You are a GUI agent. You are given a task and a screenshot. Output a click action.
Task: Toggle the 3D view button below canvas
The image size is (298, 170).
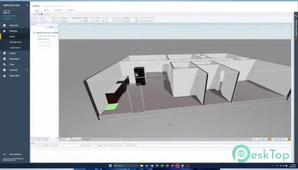tap(86, 139)
